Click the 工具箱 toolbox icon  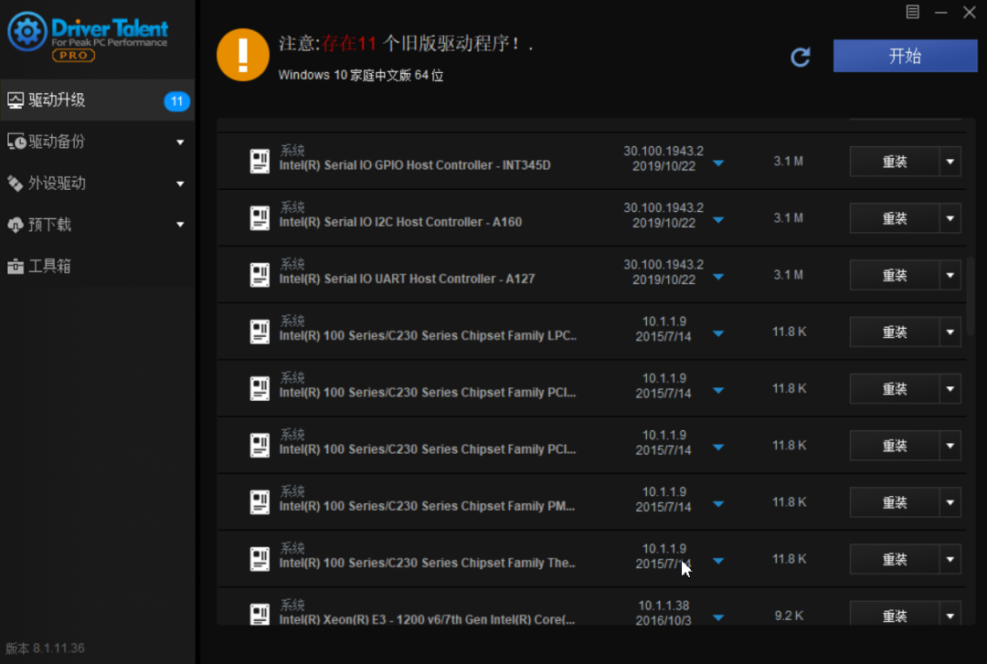(x=16, y=266)
